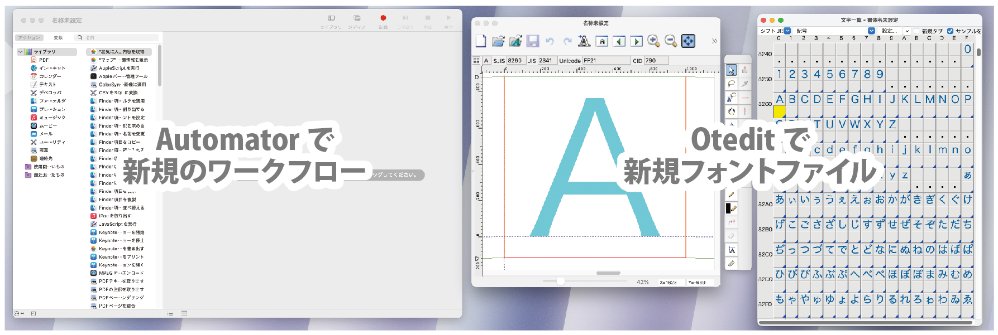Click Zoom out magnifier in Otedit
This screenshot has height=335, width=998.
click(x=671, y=41)
